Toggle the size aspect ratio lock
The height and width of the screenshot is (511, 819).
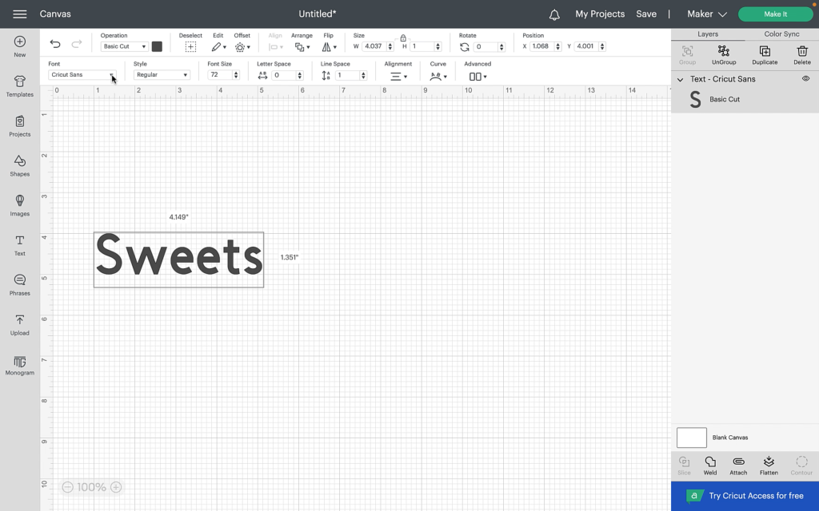coord(403,38)
